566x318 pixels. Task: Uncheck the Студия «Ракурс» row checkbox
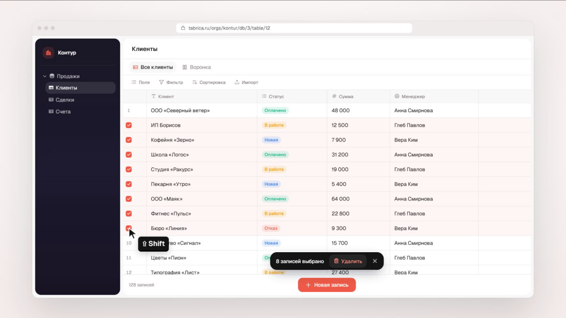(129, 169)
